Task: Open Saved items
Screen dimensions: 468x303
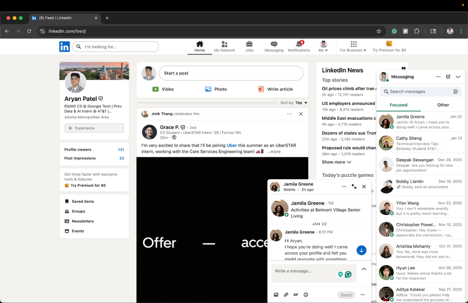Action: [x=80, y=202]
